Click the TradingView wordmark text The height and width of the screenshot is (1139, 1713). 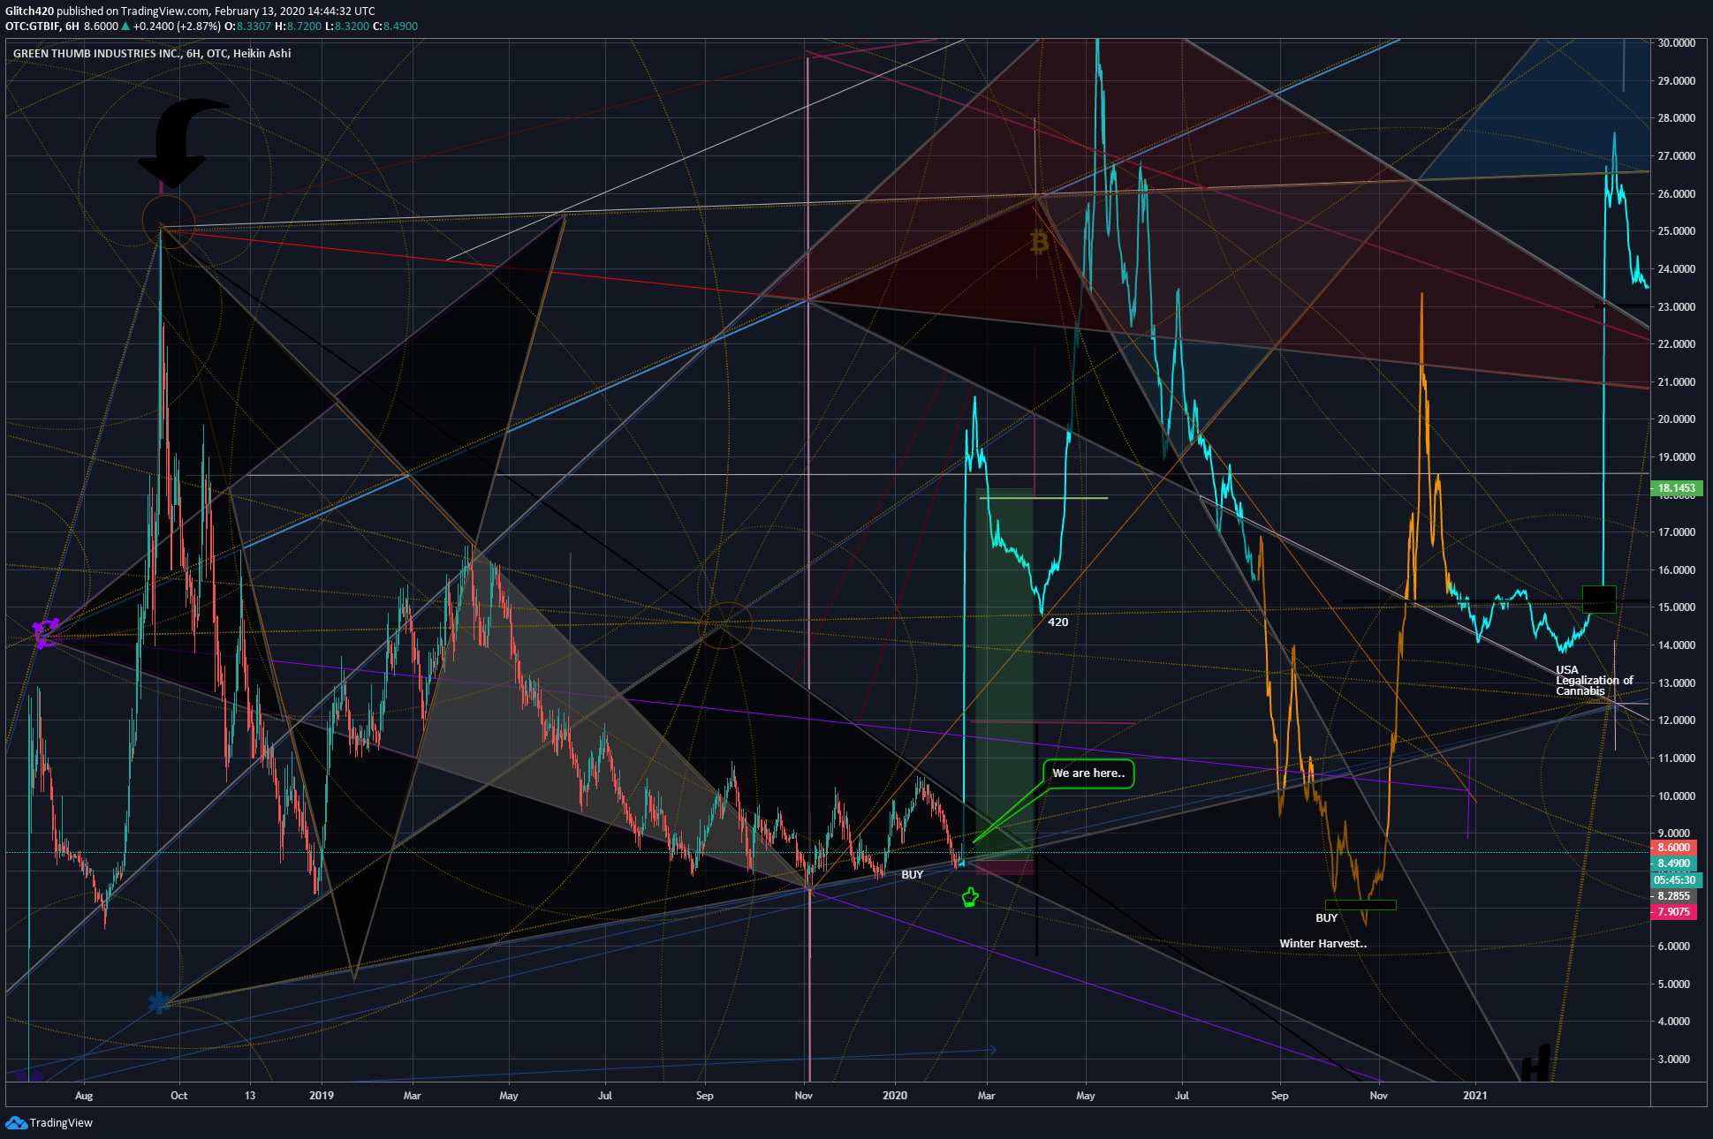pyautogui.click(x=61, y=1123)
